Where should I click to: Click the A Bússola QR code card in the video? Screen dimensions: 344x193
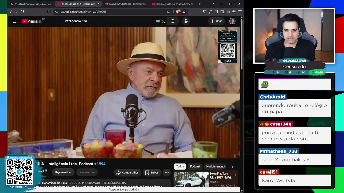pos(228,47)
